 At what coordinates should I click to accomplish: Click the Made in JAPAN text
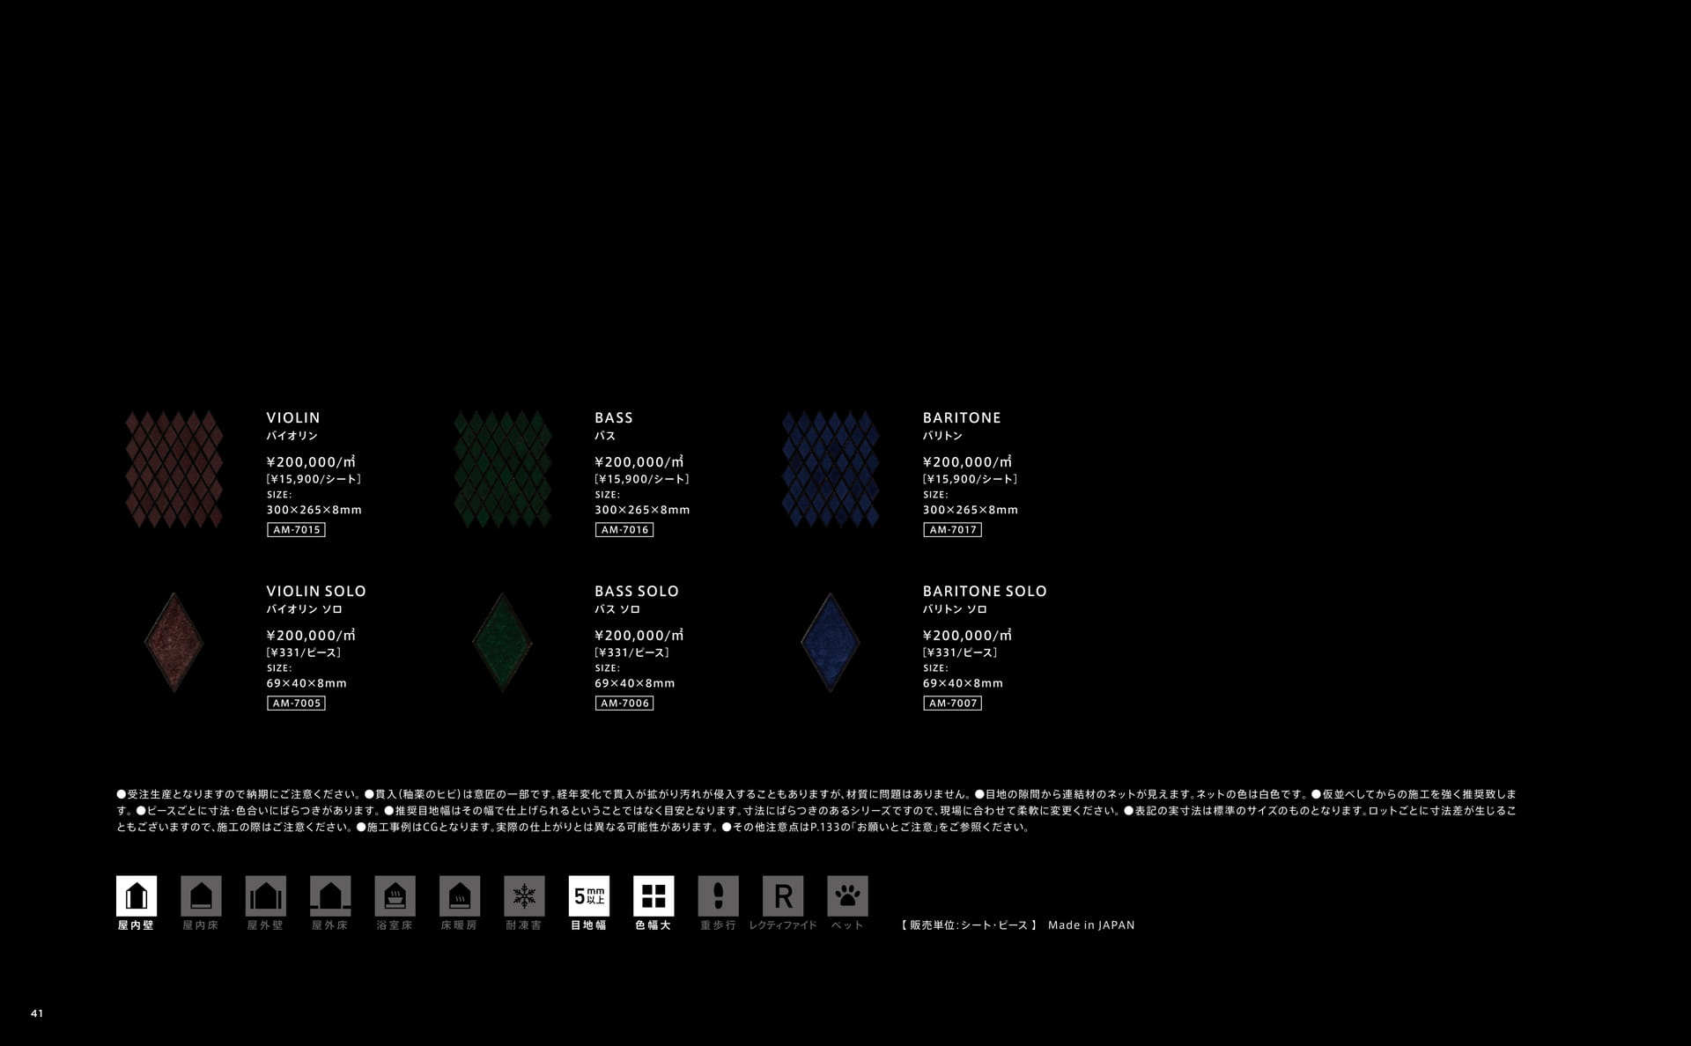tap(1091, 925)
